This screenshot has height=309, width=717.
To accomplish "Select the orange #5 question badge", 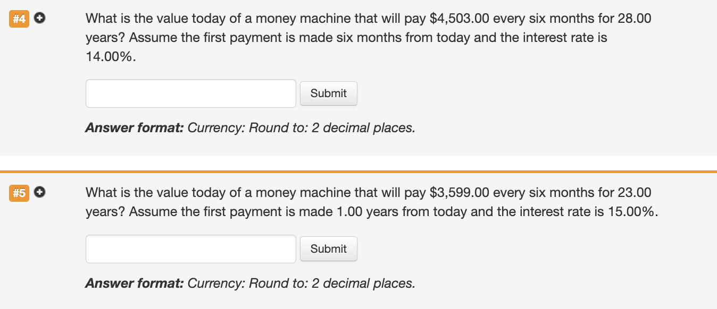I will tap(19, 192).
